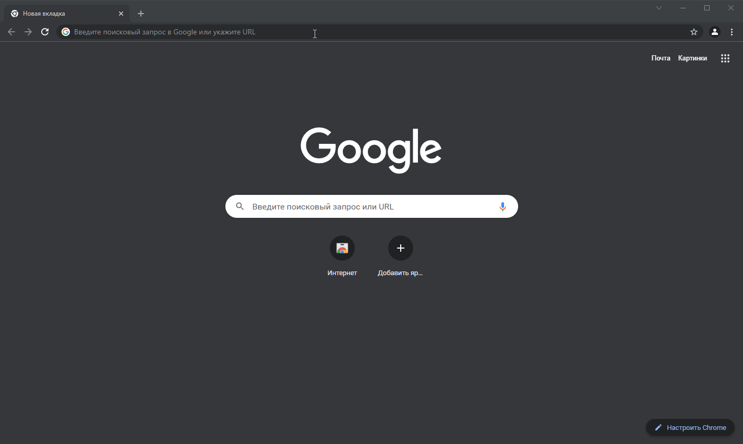Bookmark this tab with the star icon

tap(694, 32)
